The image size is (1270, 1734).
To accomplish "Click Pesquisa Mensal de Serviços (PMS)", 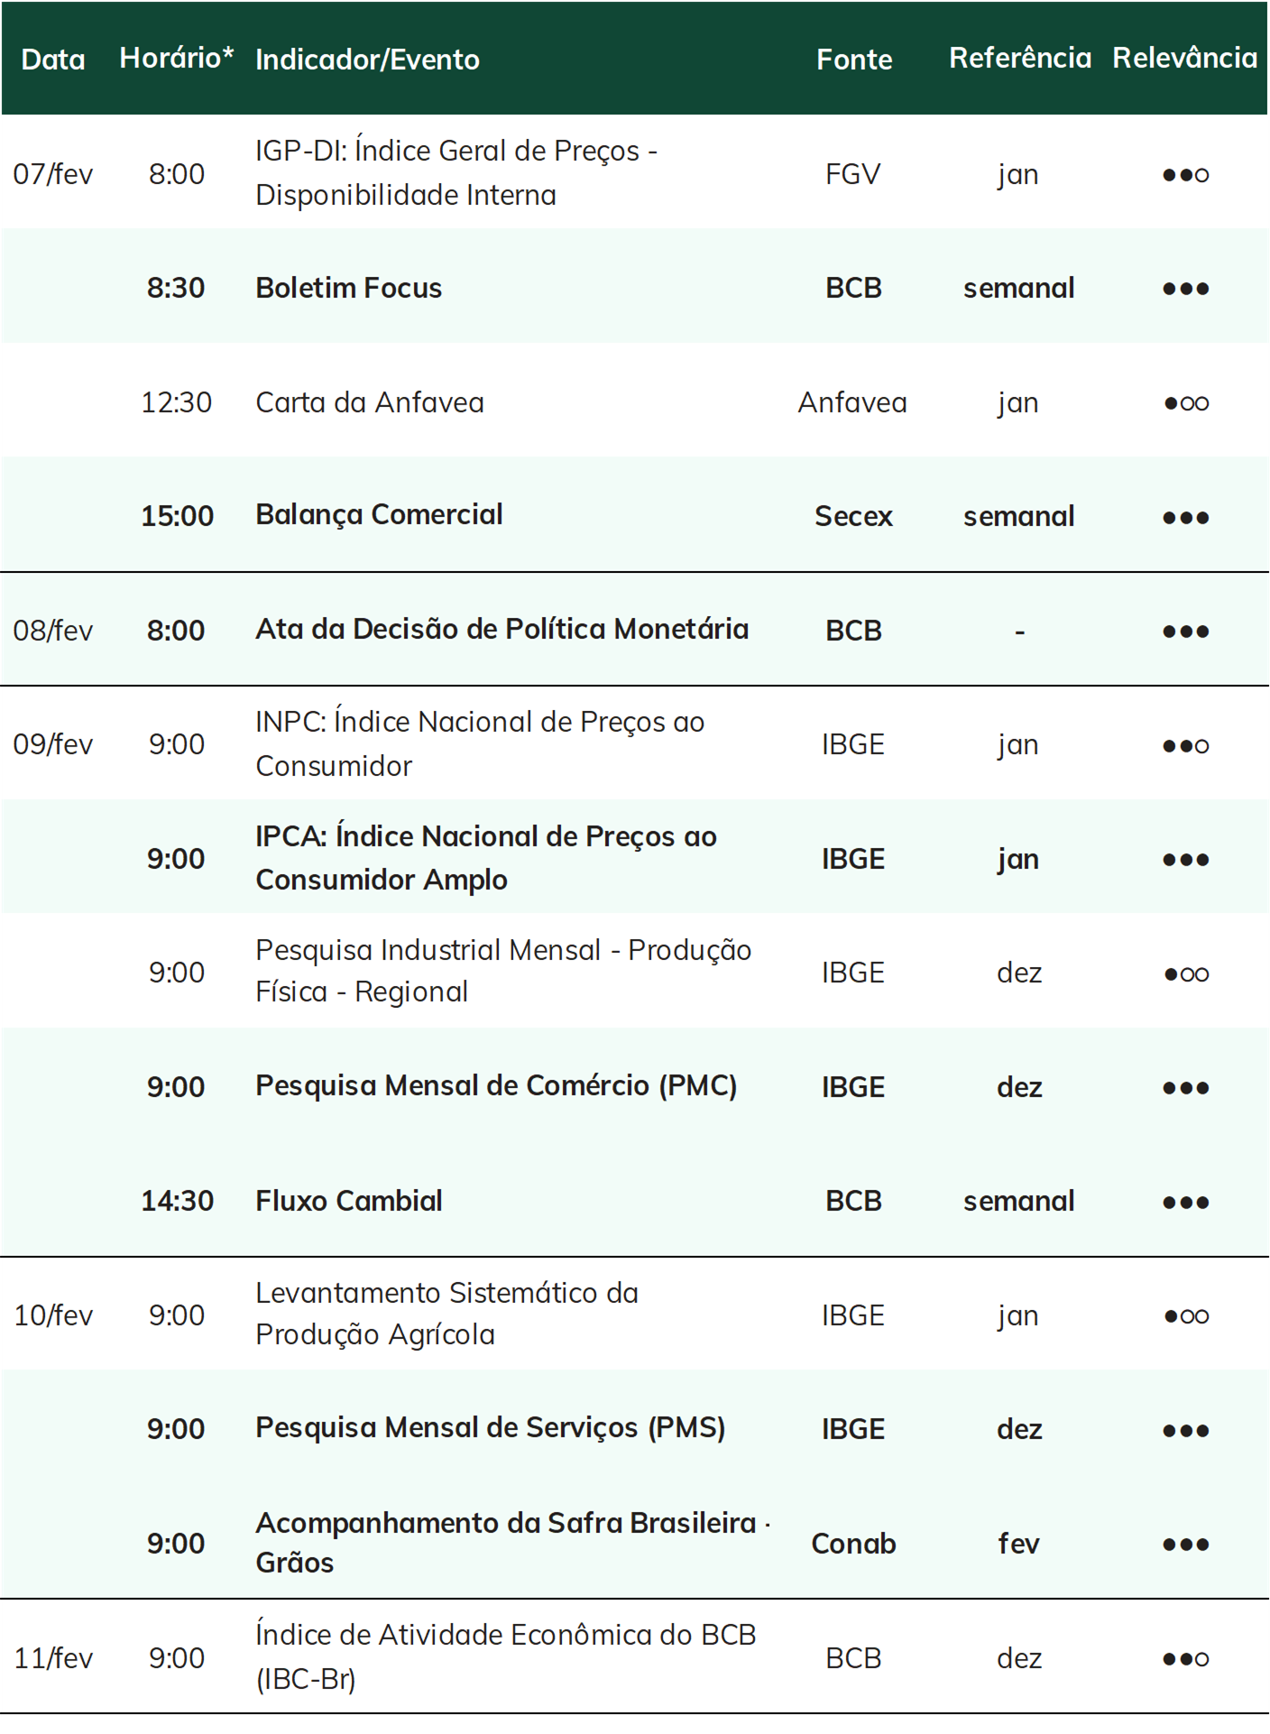I will tap(490, 1428).
